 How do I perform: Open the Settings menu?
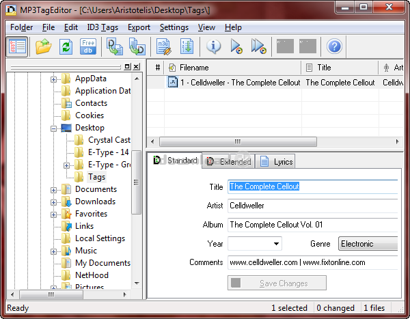point(174,27)
